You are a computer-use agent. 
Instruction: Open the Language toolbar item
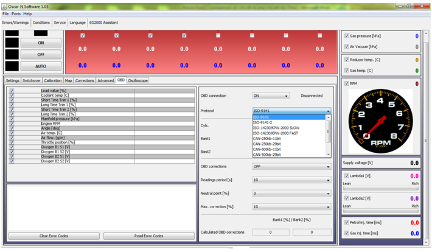coord(77,23)
